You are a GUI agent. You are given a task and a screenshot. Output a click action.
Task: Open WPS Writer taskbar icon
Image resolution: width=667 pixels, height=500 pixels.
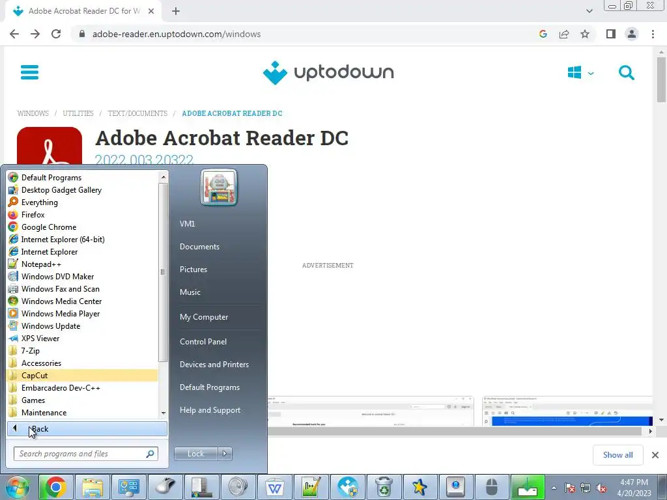pyautogui.click(x=274, y=487)
